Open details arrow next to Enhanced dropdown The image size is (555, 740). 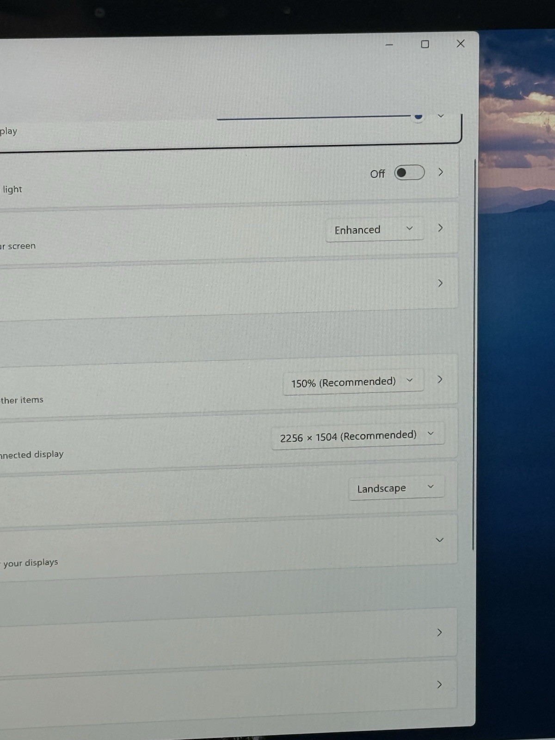point(440,228)
